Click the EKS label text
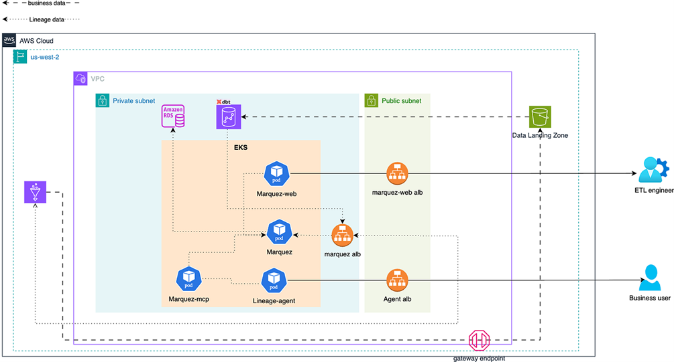The height and width of the screenshot is (362, 674). click(x=240, y=147)
